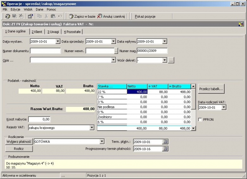
Task: Switch to the 4 Pozostałe tab
Action: (x=72, y=32)
